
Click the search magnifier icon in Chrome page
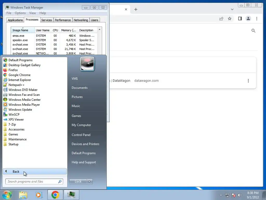pos(253,31)
